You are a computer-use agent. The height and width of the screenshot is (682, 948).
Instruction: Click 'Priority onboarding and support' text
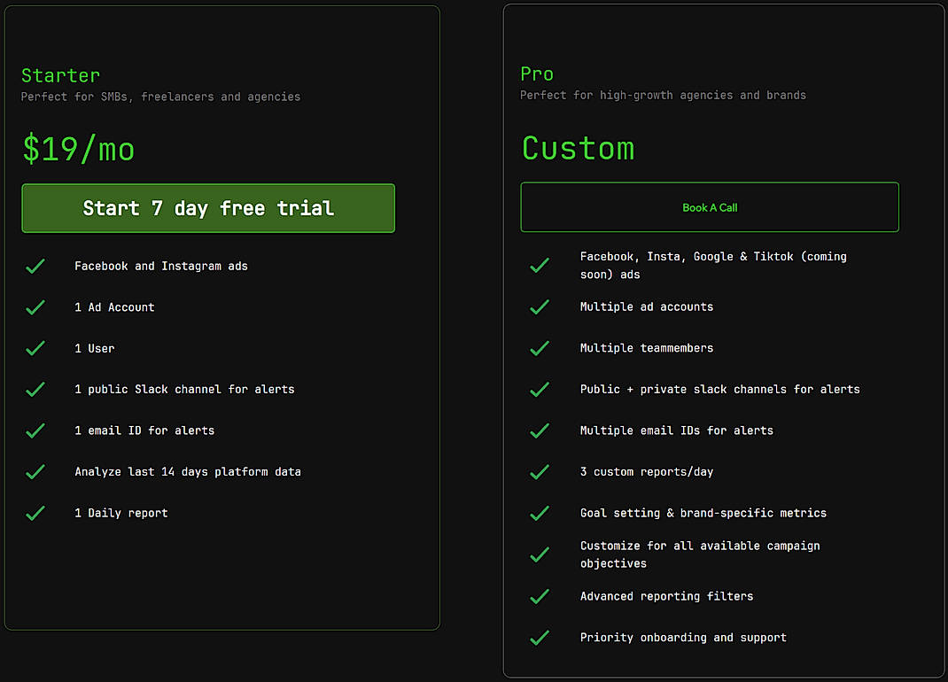pyautogui.click(x=683, y=637)
